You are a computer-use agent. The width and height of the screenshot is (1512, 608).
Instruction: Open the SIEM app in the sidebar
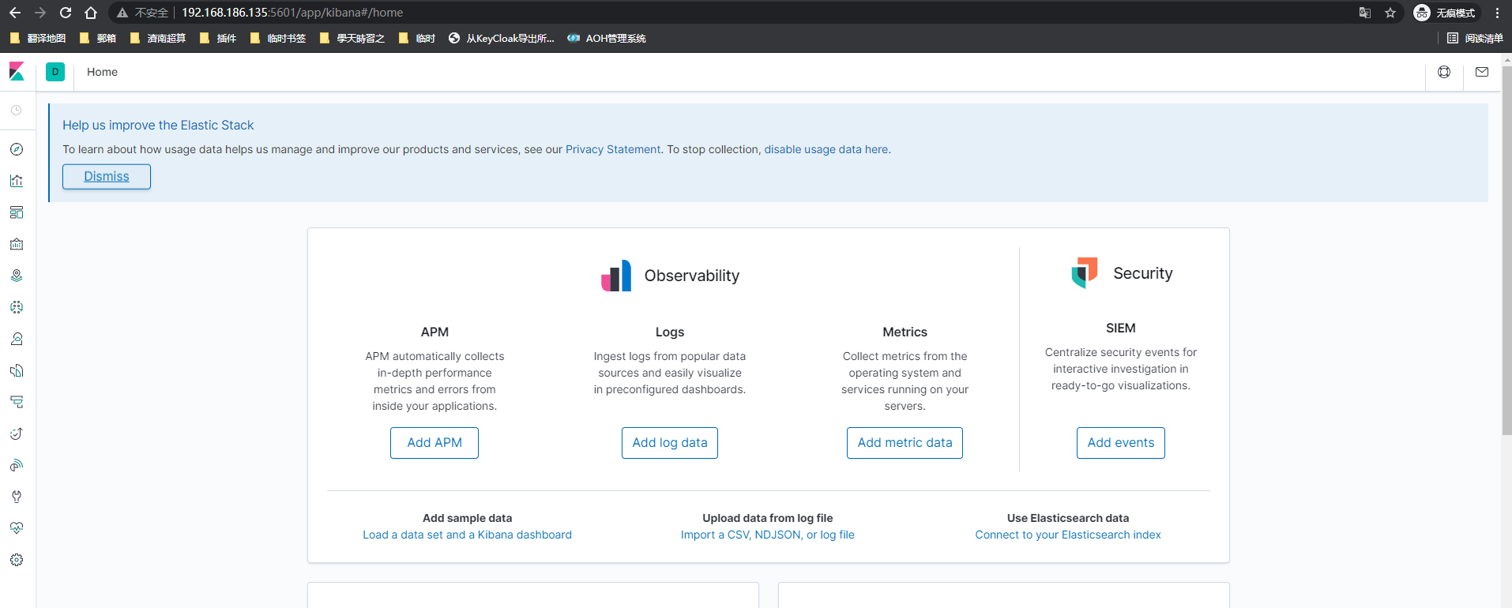17,465
